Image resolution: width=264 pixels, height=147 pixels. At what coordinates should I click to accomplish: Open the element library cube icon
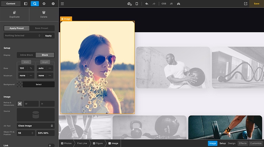point(53,3)
